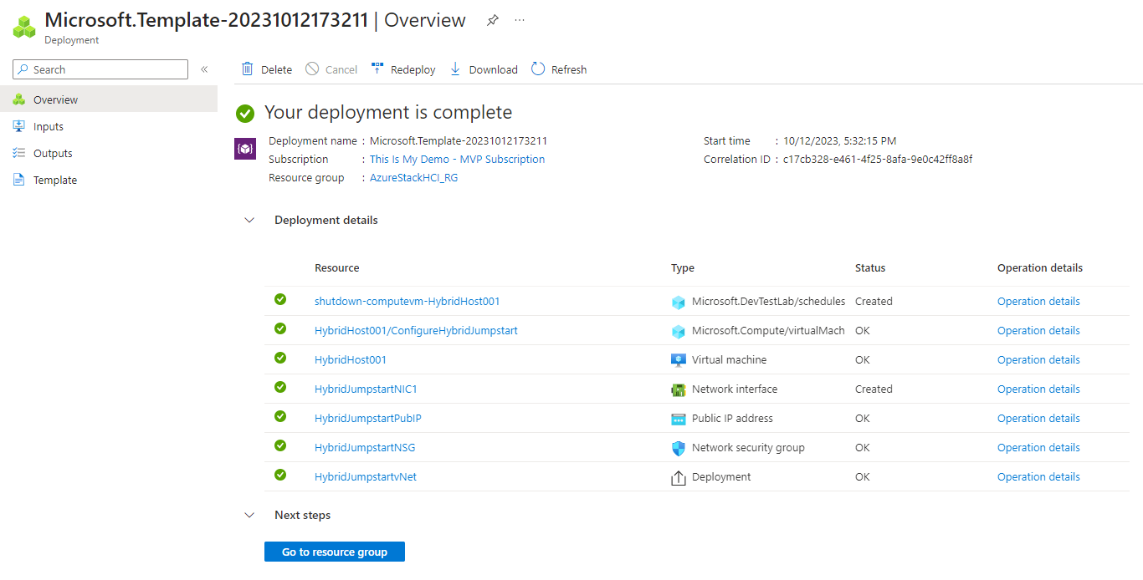Click the Download arrow icon
The image size is (1143, 580).
pyautogui.click(x=455, y=69)
